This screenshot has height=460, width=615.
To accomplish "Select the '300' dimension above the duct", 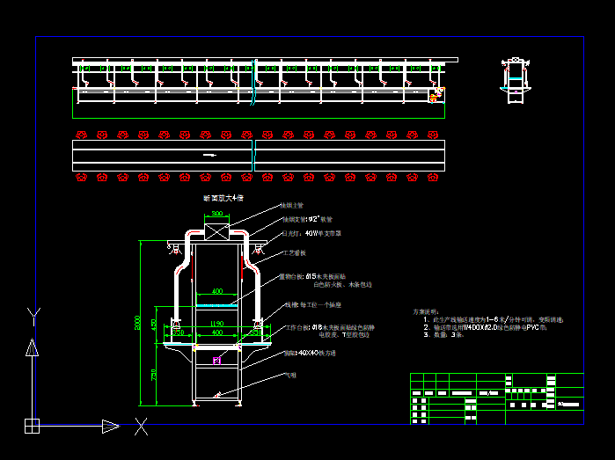I will click(217, 214).
